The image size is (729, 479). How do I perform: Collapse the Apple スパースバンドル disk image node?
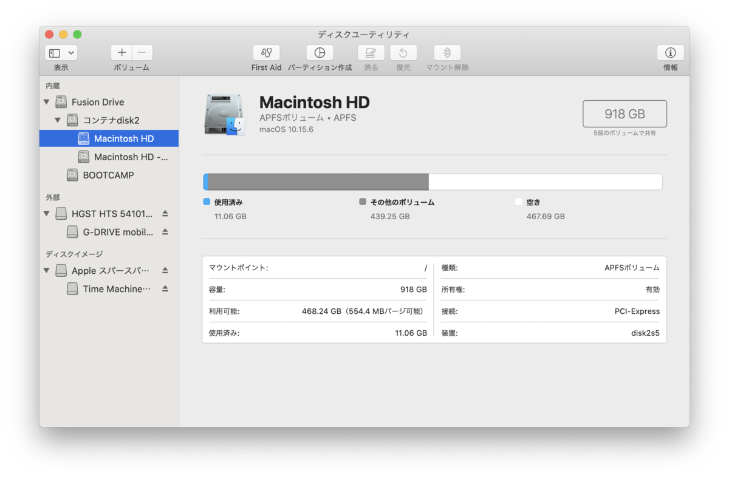click(x=47, y=271)
